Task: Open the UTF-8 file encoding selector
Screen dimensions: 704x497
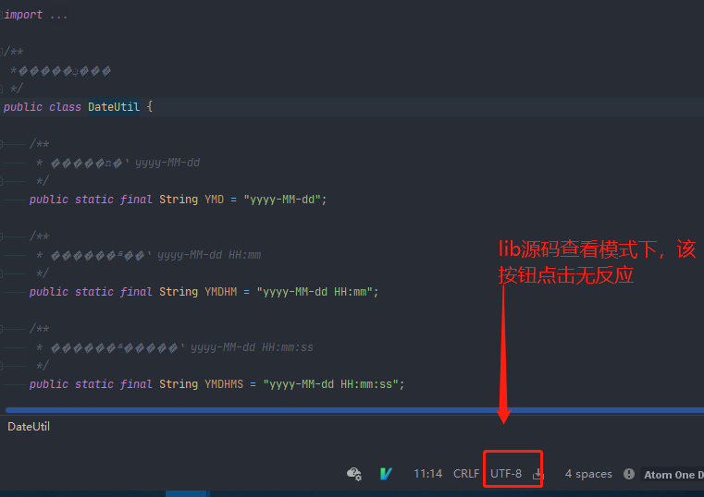Action: tap(506, 474)
